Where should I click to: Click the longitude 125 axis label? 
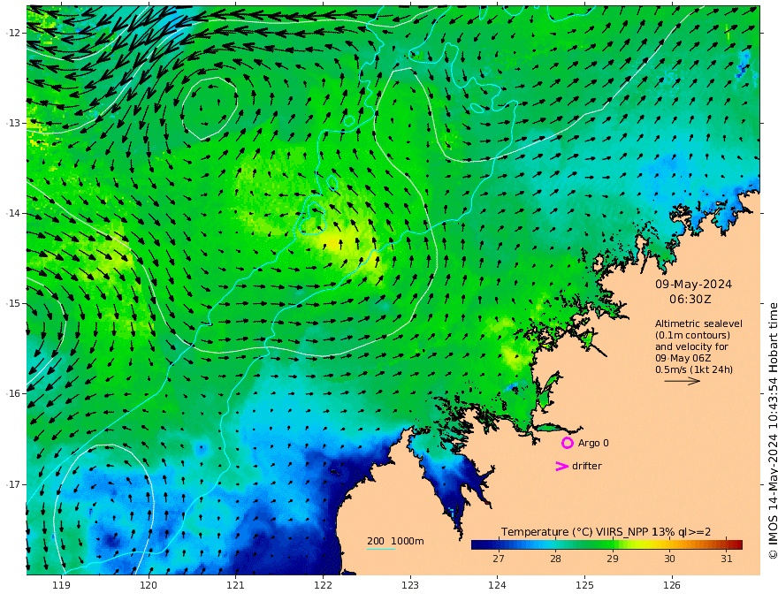pos(584,586)
